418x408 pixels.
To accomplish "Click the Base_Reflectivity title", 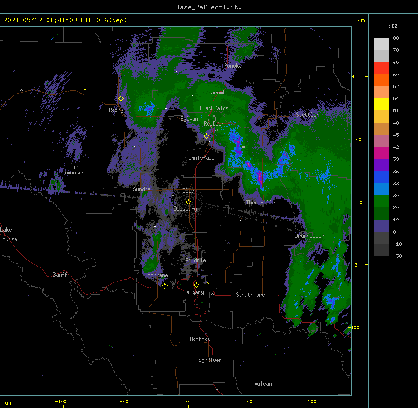I will [209, 7].
